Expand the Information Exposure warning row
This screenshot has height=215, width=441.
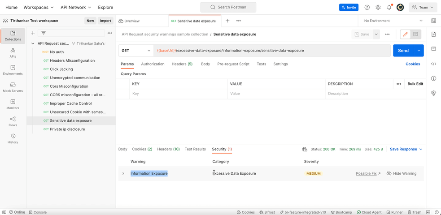(123, 173)
